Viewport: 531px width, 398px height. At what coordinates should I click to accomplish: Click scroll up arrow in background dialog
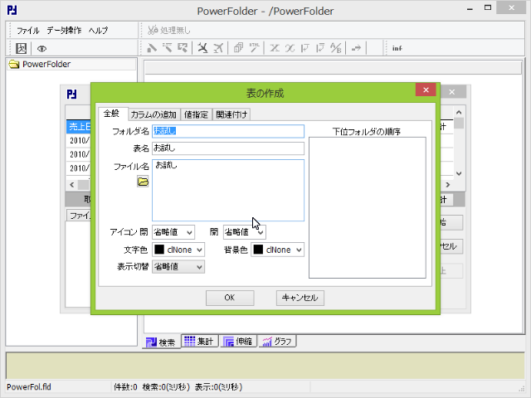click(459, 113)
